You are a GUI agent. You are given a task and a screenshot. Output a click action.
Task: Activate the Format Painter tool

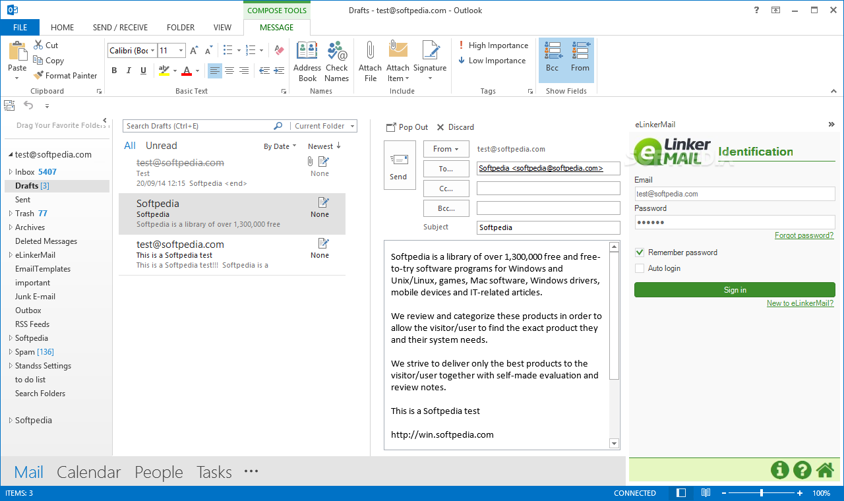(x=65, y=75)
